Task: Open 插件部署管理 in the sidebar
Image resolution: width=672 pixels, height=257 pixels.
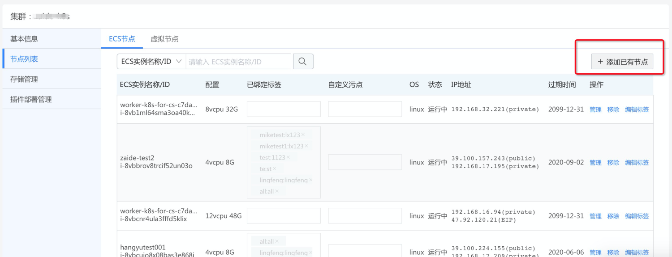Action: [x=52, y=99]
